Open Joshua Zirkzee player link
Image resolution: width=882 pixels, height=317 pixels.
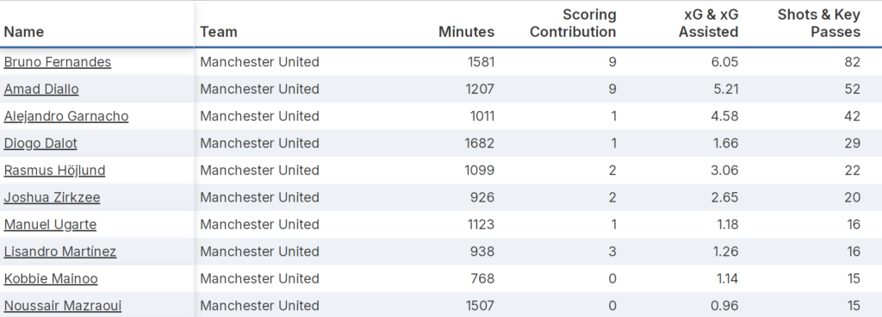(x=52, y=197)
